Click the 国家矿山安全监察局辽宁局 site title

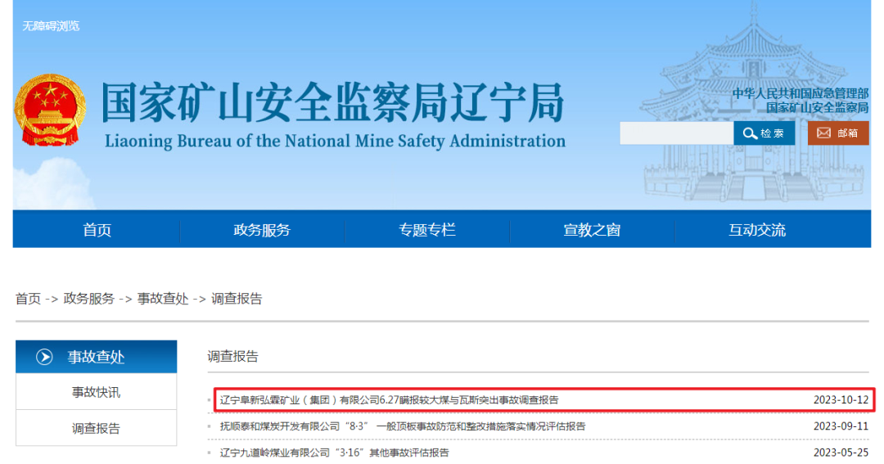(333, 105)
